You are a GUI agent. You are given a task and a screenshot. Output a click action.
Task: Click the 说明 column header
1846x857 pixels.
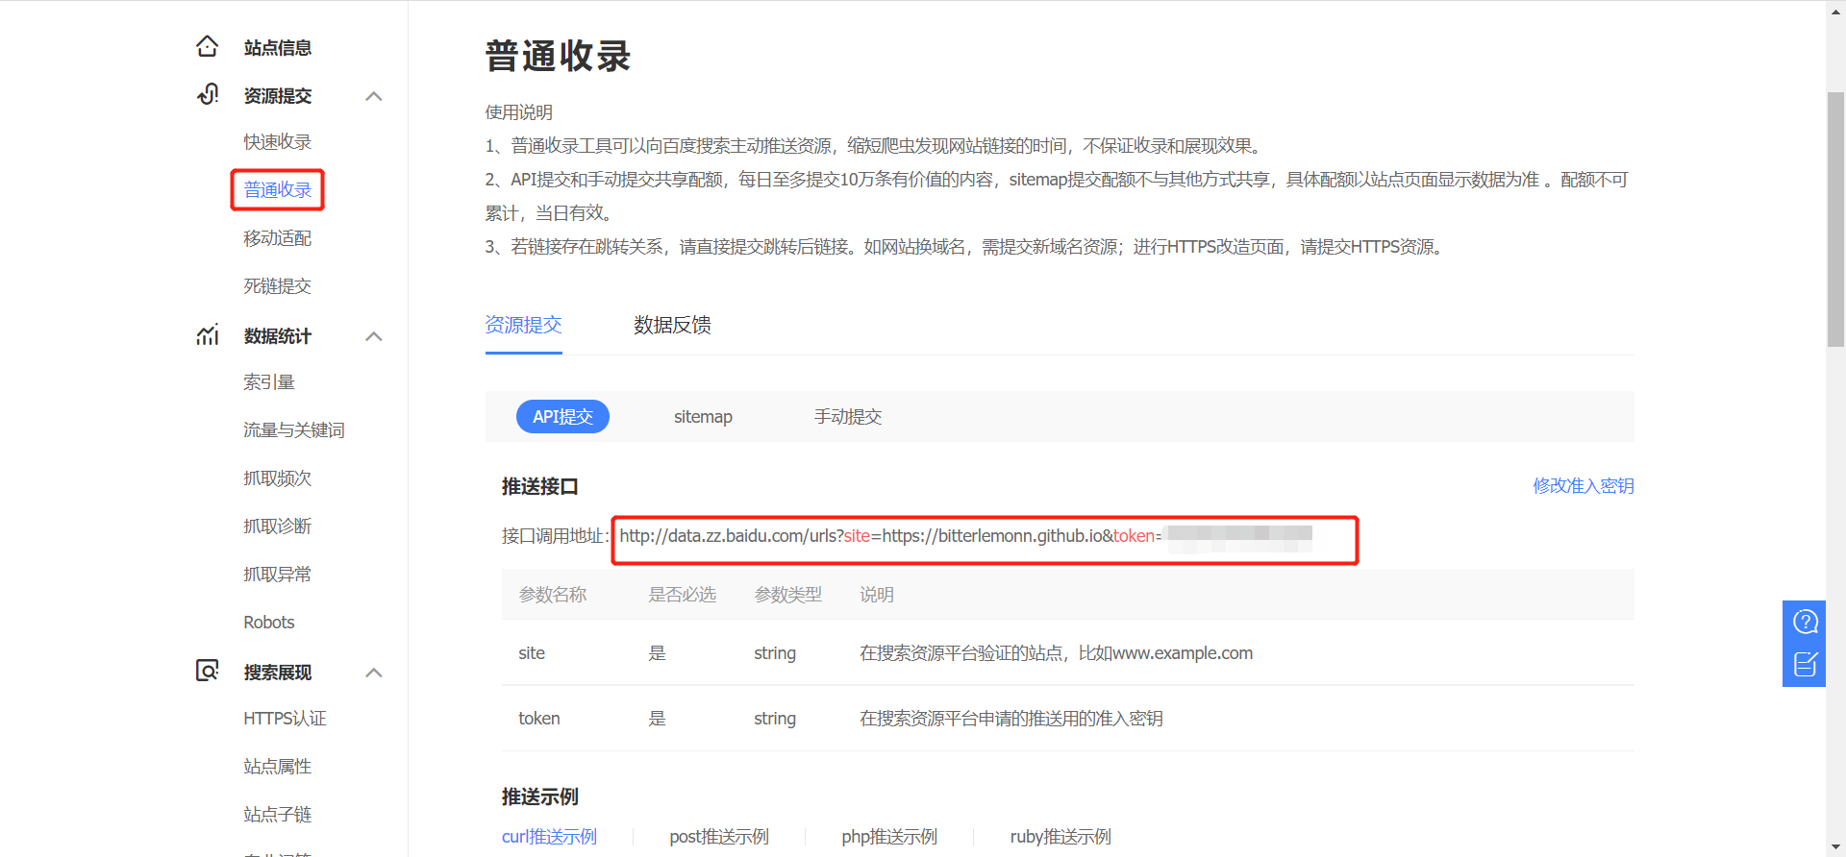click(877, 595)
